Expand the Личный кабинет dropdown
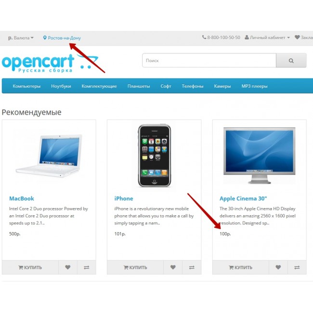The image size is (313, 313). pos(267,38)
